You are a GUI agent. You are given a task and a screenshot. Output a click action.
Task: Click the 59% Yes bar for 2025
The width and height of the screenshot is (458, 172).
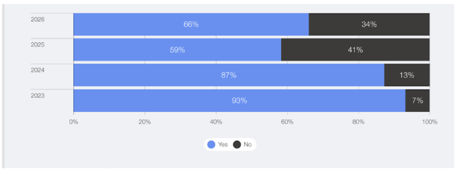(x=177, y=50)
